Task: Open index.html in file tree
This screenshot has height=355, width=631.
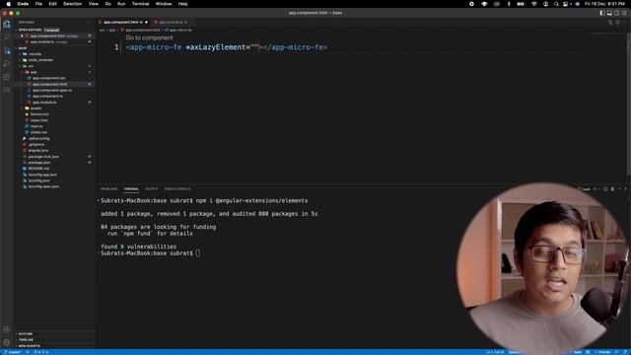Action: click(x=39, y=120)
